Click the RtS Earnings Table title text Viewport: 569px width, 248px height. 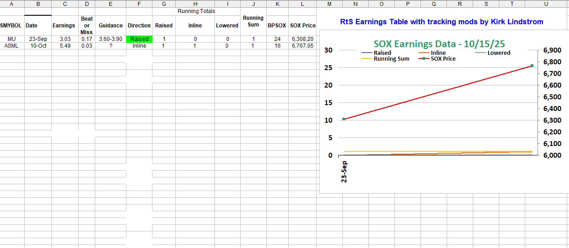(442, 22)
